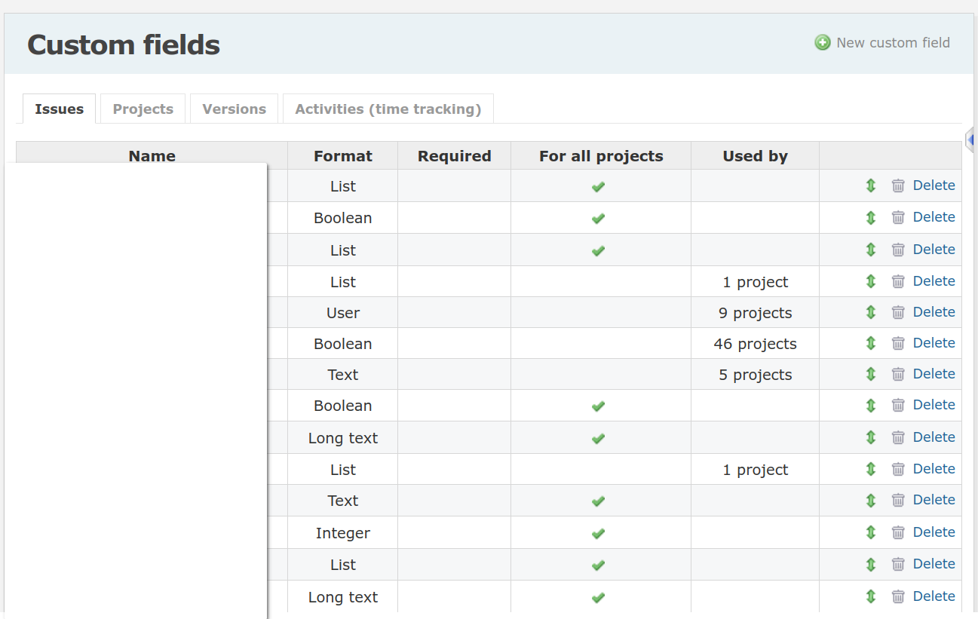Collapse the panel using the blue chevron on the right edge
This screenshot has width=978, height=619.
(971, 140)
